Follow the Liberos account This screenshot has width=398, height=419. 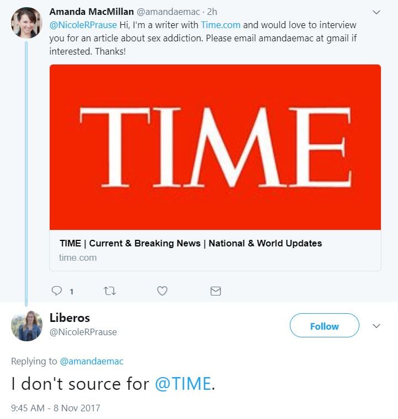pos(324,326)
